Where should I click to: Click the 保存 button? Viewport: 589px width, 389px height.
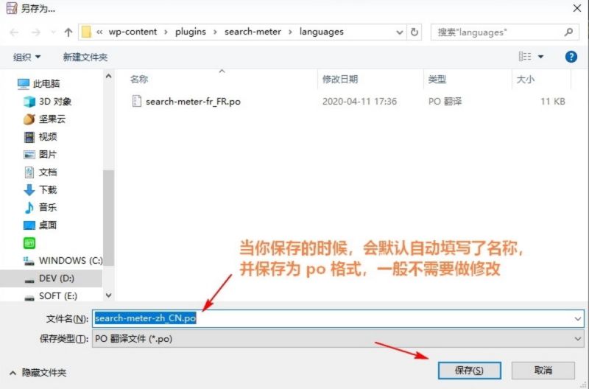[469, 370]
